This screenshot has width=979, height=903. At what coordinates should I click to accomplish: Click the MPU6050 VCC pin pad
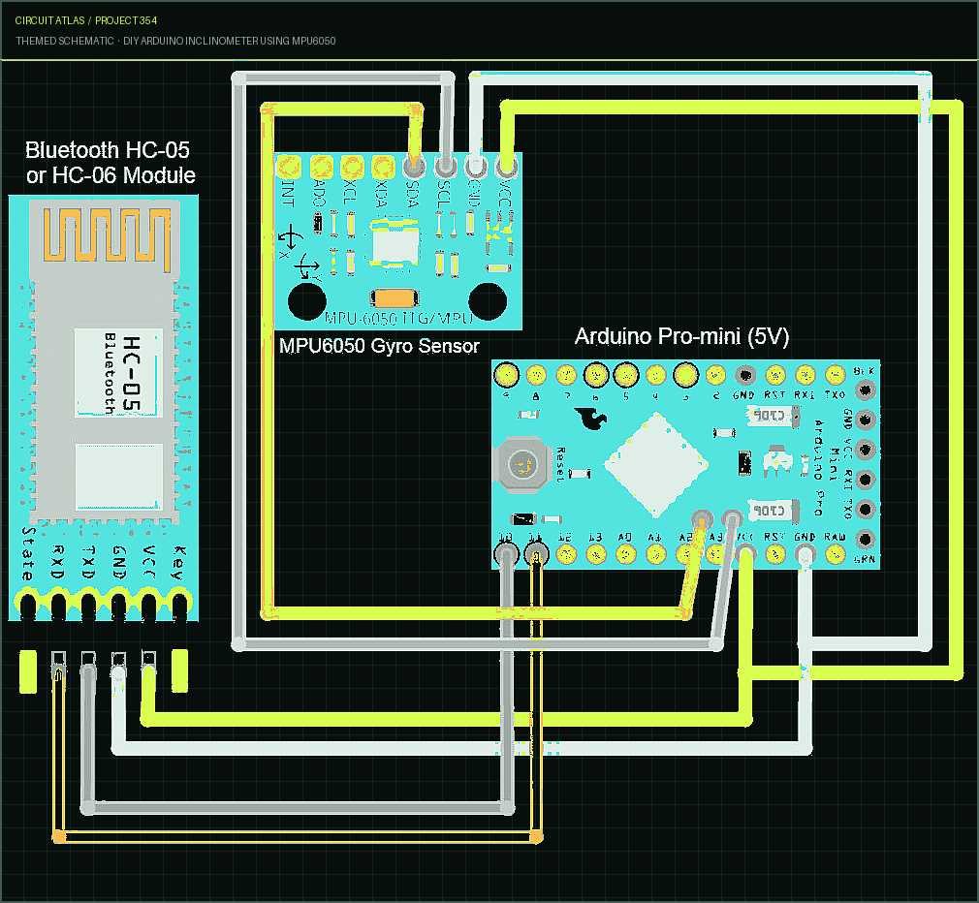click(506, 167)
